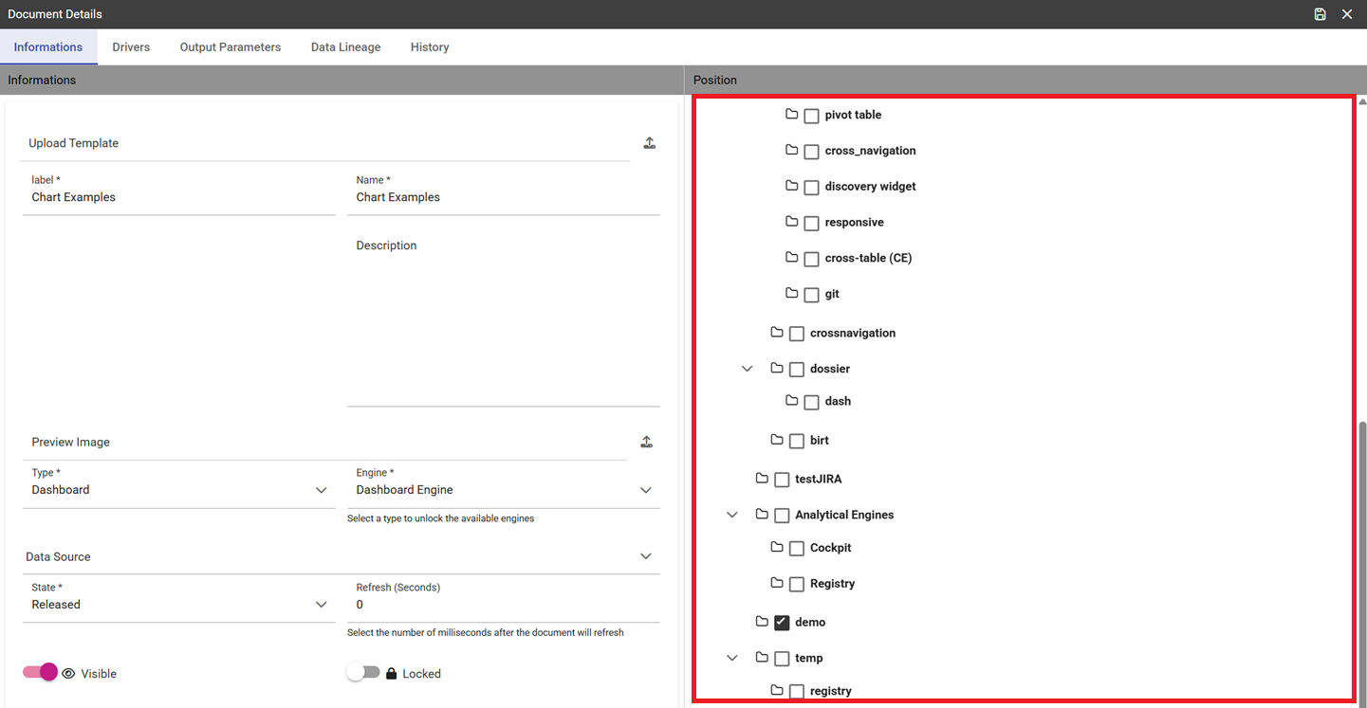The width and height of the screenshot is (1367, 708).
Task: Click the folder icon of lowercase registry
Action: coord(777,690)
